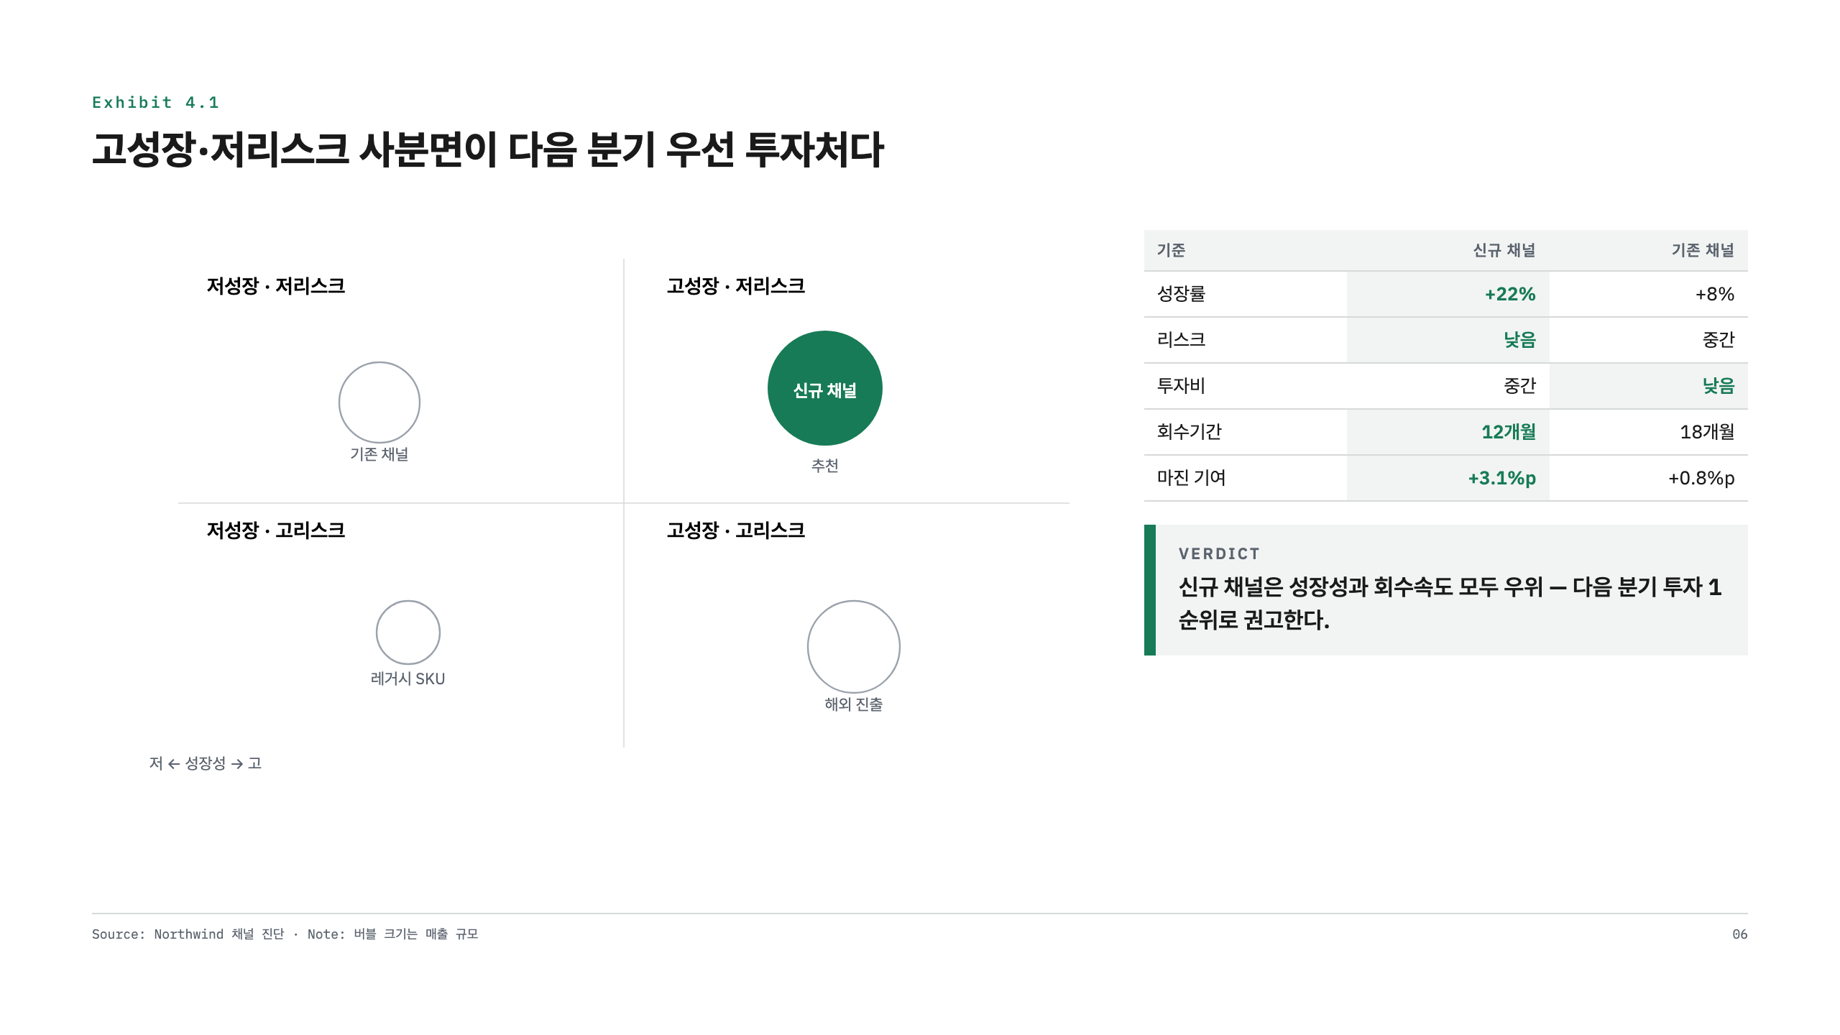Click the page number '06'
This screenshot has height=1035, width=1840.
pyautogui.click(x=1740, y=934)
